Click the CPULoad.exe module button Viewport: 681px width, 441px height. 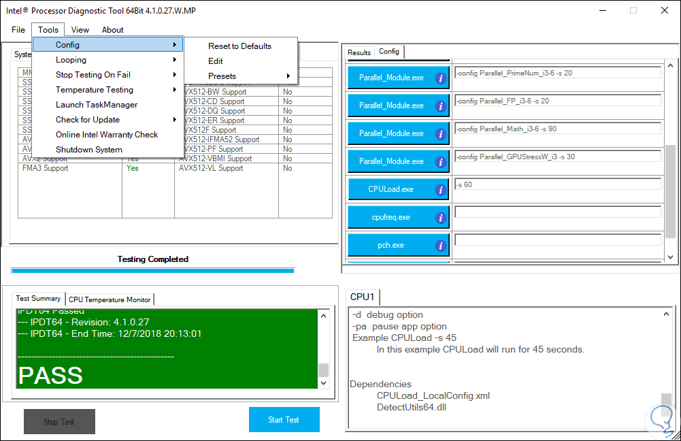click(398, 189)
